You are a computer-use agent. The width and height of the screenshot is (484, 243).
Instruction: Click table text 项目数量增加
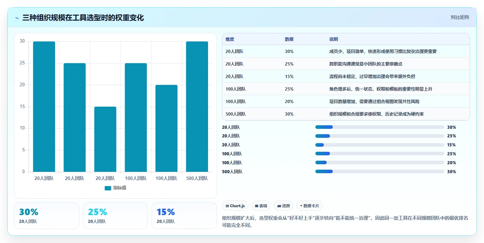342,102
